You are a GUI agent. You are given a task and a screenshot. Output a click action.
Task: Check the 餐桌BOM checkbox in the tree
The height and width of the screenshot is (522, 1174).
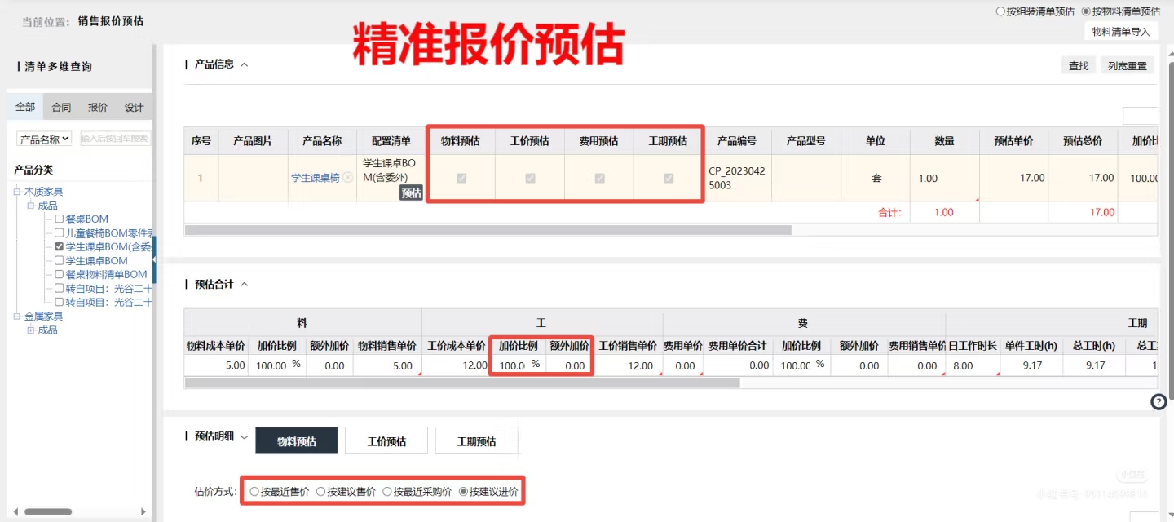pos(60,219)
